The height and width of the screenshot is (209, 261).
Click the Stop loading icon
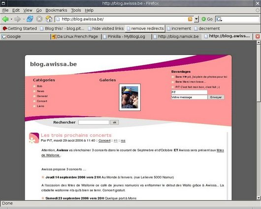click(39, 19)
